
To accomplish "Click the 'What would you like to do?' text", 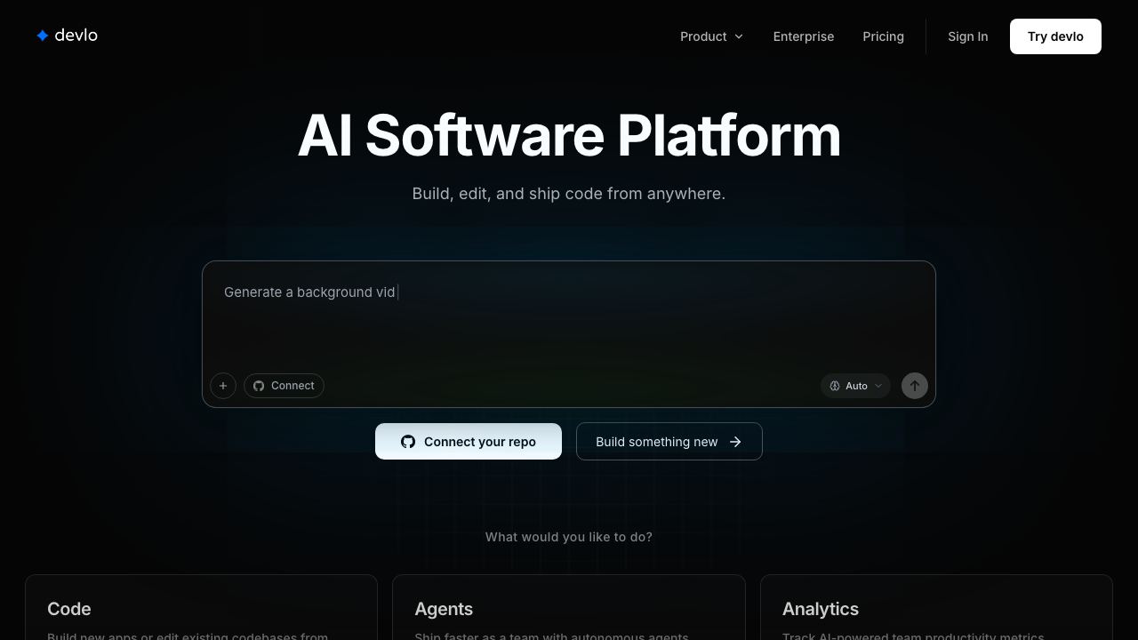I will coord(569,537).
